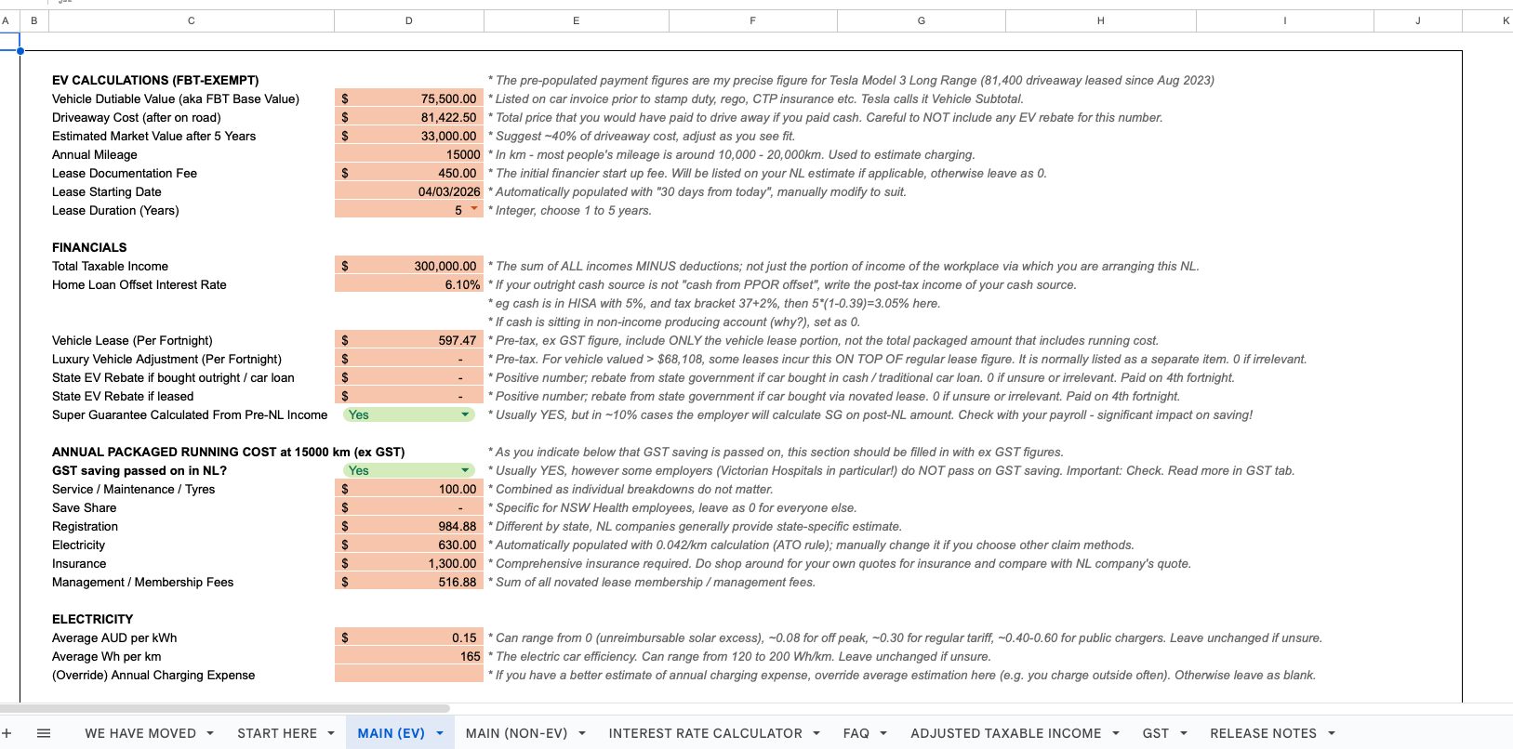The width and height of the screenshot is (1513, 749).
Task: Click the arrow beside the GST tab
Action: pos(1184,733)
